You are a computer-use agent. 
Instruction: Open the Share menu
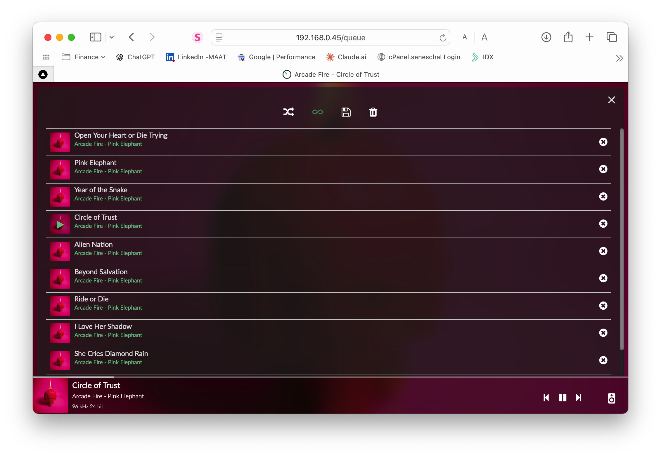[x=568, y=37]
